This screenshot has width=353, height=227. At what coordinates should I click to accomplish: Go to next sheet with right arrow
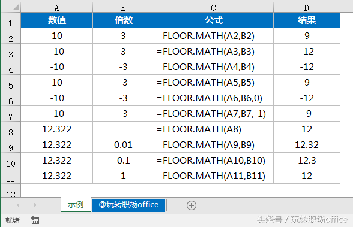[x=35, y=205]
